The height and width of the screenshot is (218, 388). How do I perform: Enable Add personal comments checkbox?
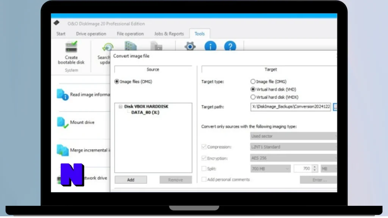point(203,179)
